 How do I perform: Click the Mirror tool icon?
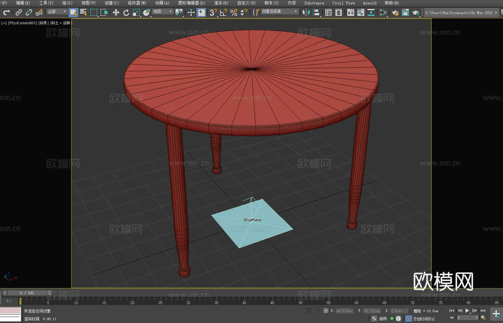[306, 12]
